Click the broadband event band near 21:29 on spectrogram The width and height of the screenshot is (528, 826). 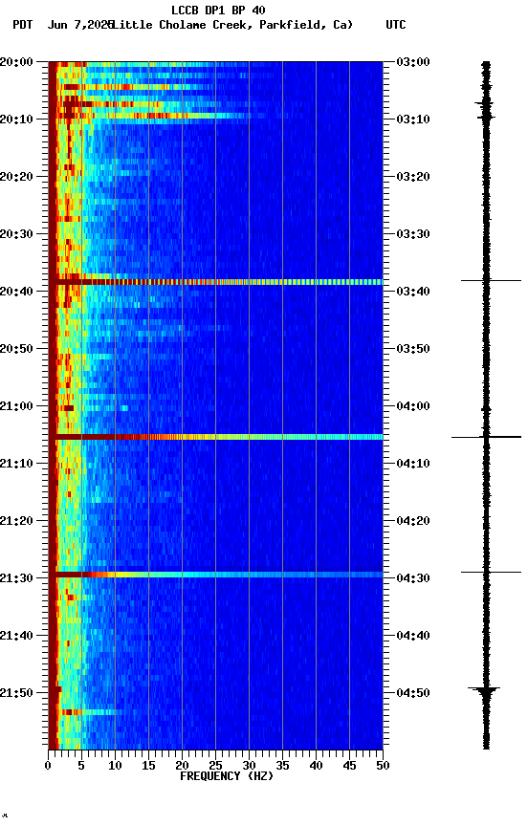click(215, 575)
